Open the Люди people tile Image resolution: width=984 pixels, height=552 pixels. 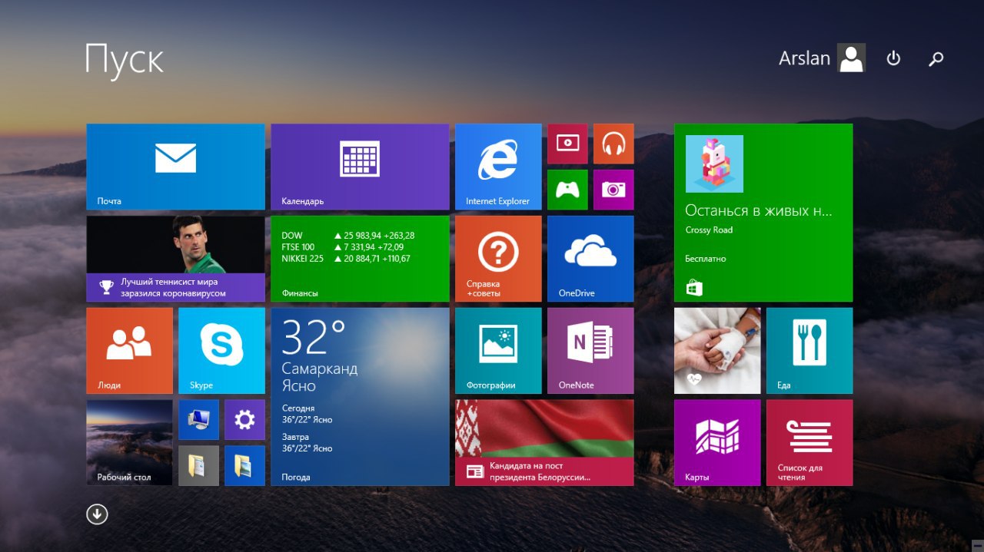tap(129, 351)
